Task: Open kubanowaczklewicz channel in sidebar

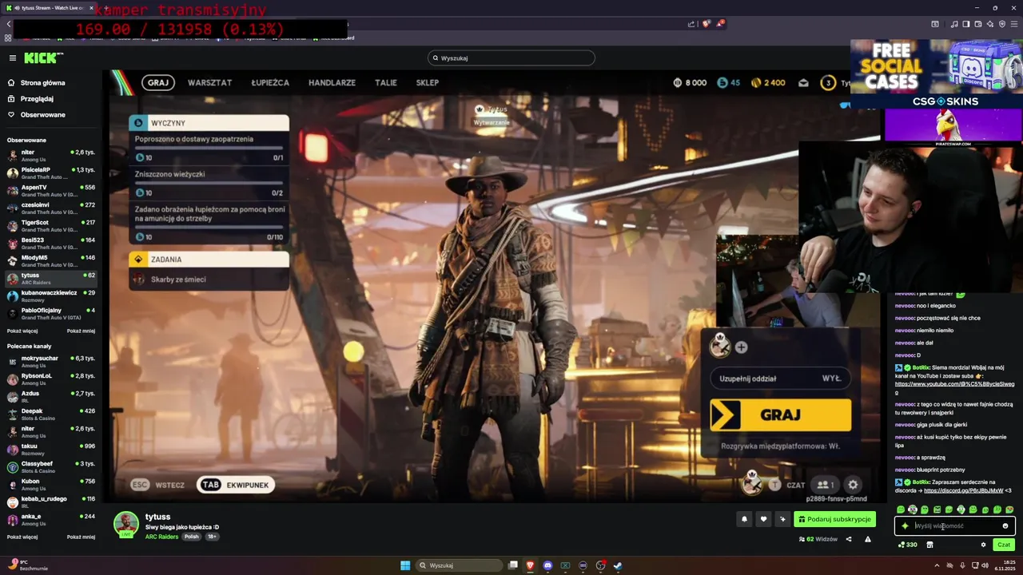Action: click(50, 295)
